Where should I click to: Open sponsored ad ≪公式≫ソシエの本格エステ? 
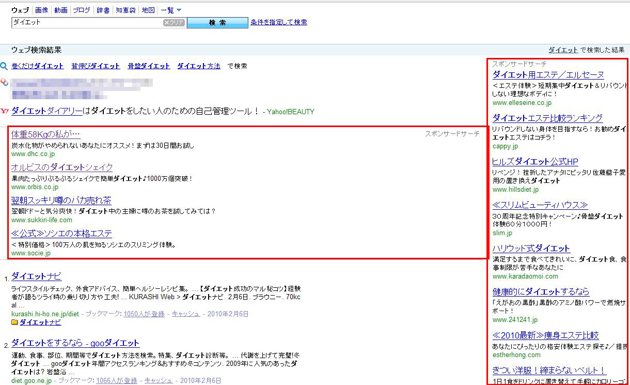(x=61, y=234)
